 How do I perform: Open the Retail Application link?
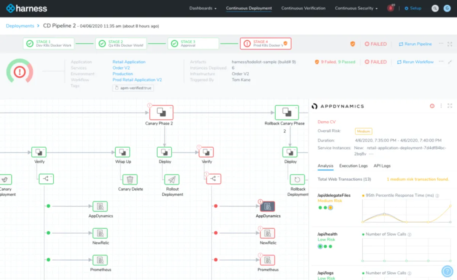129,62
